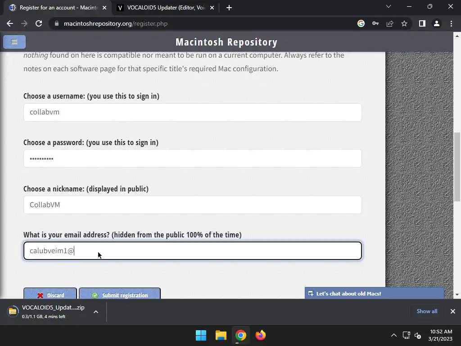Screen dimensions: 461x346
Task: Switch to VOCALOID5 Updater tab
Action: coord(166,8)
